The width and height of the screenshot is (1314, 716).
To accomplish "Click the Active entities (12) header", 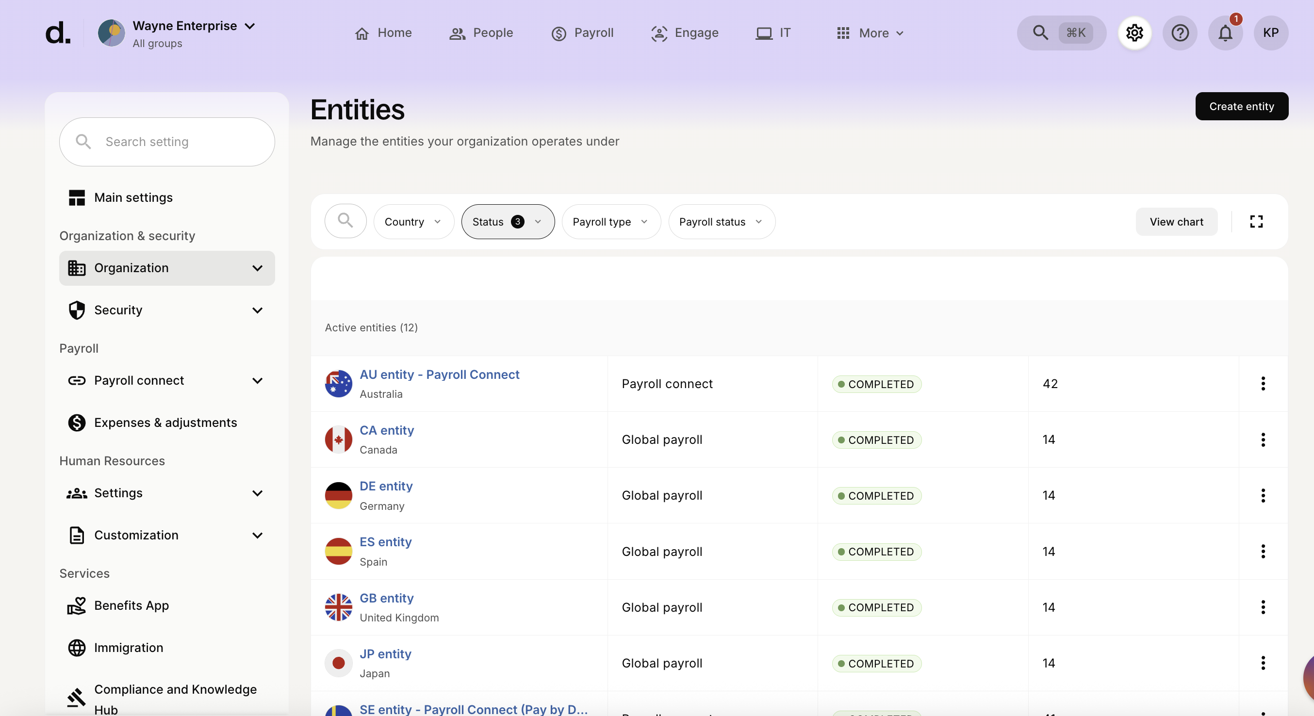I will [x=371, y=327].
